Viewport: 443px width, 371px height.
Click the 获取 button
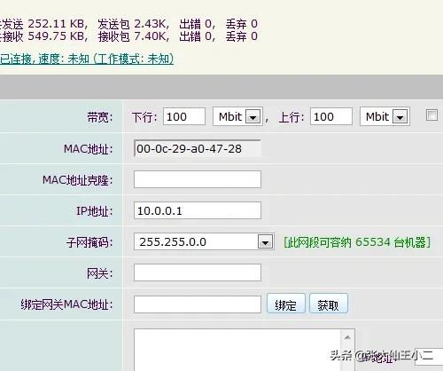point(329,304)
